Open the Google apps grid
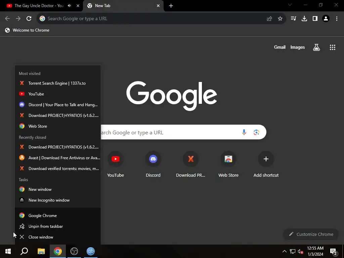Screen dimensions: 344x258 [x=333, y=47]
